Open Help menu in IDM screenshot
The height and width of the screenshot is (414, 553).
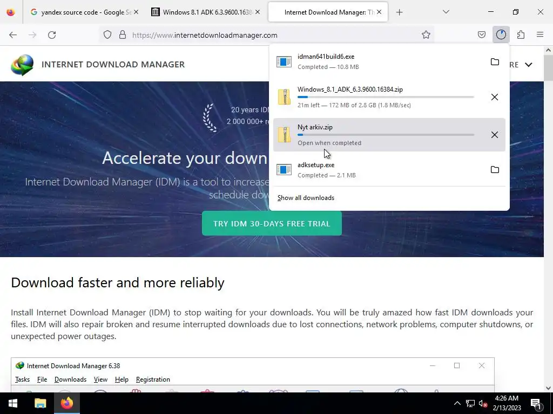pos(122,379)
